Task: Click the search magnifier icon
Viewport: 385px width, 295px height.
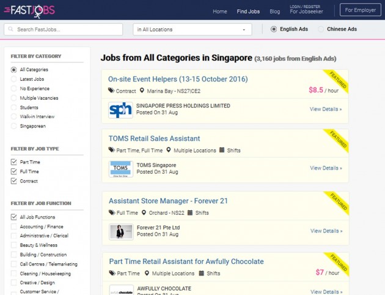Action: pos(10,29)
